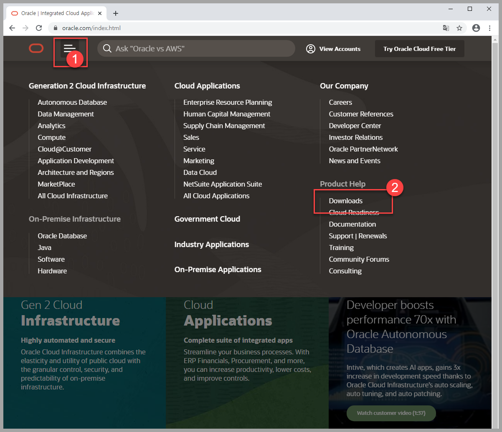Open Customer References link
Viewport: 502px width, 432px height.
tap(361, 114)
